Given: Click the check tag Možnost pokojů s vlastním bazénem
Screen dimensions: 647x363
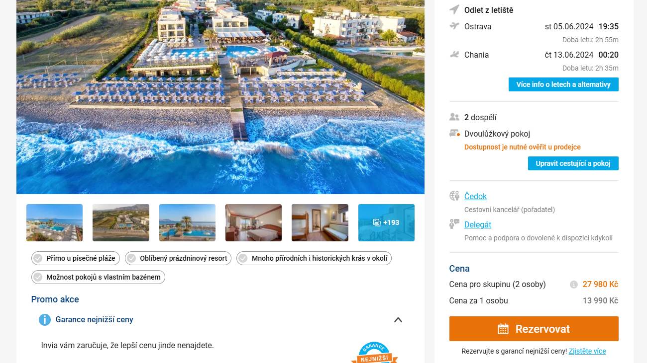Looking at the screenshot, I should (x=98, y=277).
